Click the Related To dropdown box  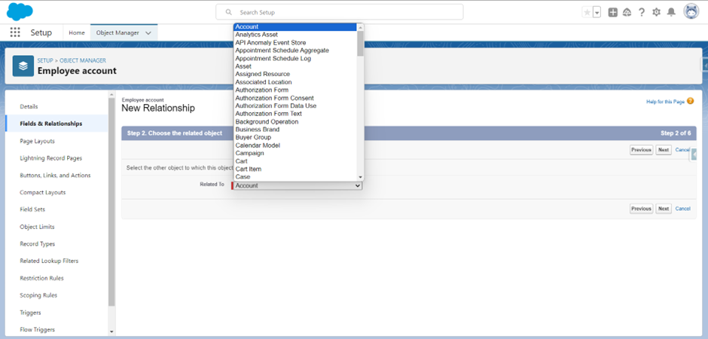pyautogui.click(x=298, y=185)
